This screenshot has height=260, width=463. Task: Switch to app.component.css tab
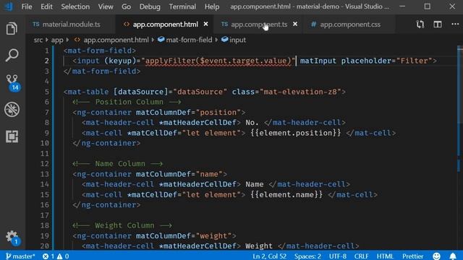click(350, 25)
